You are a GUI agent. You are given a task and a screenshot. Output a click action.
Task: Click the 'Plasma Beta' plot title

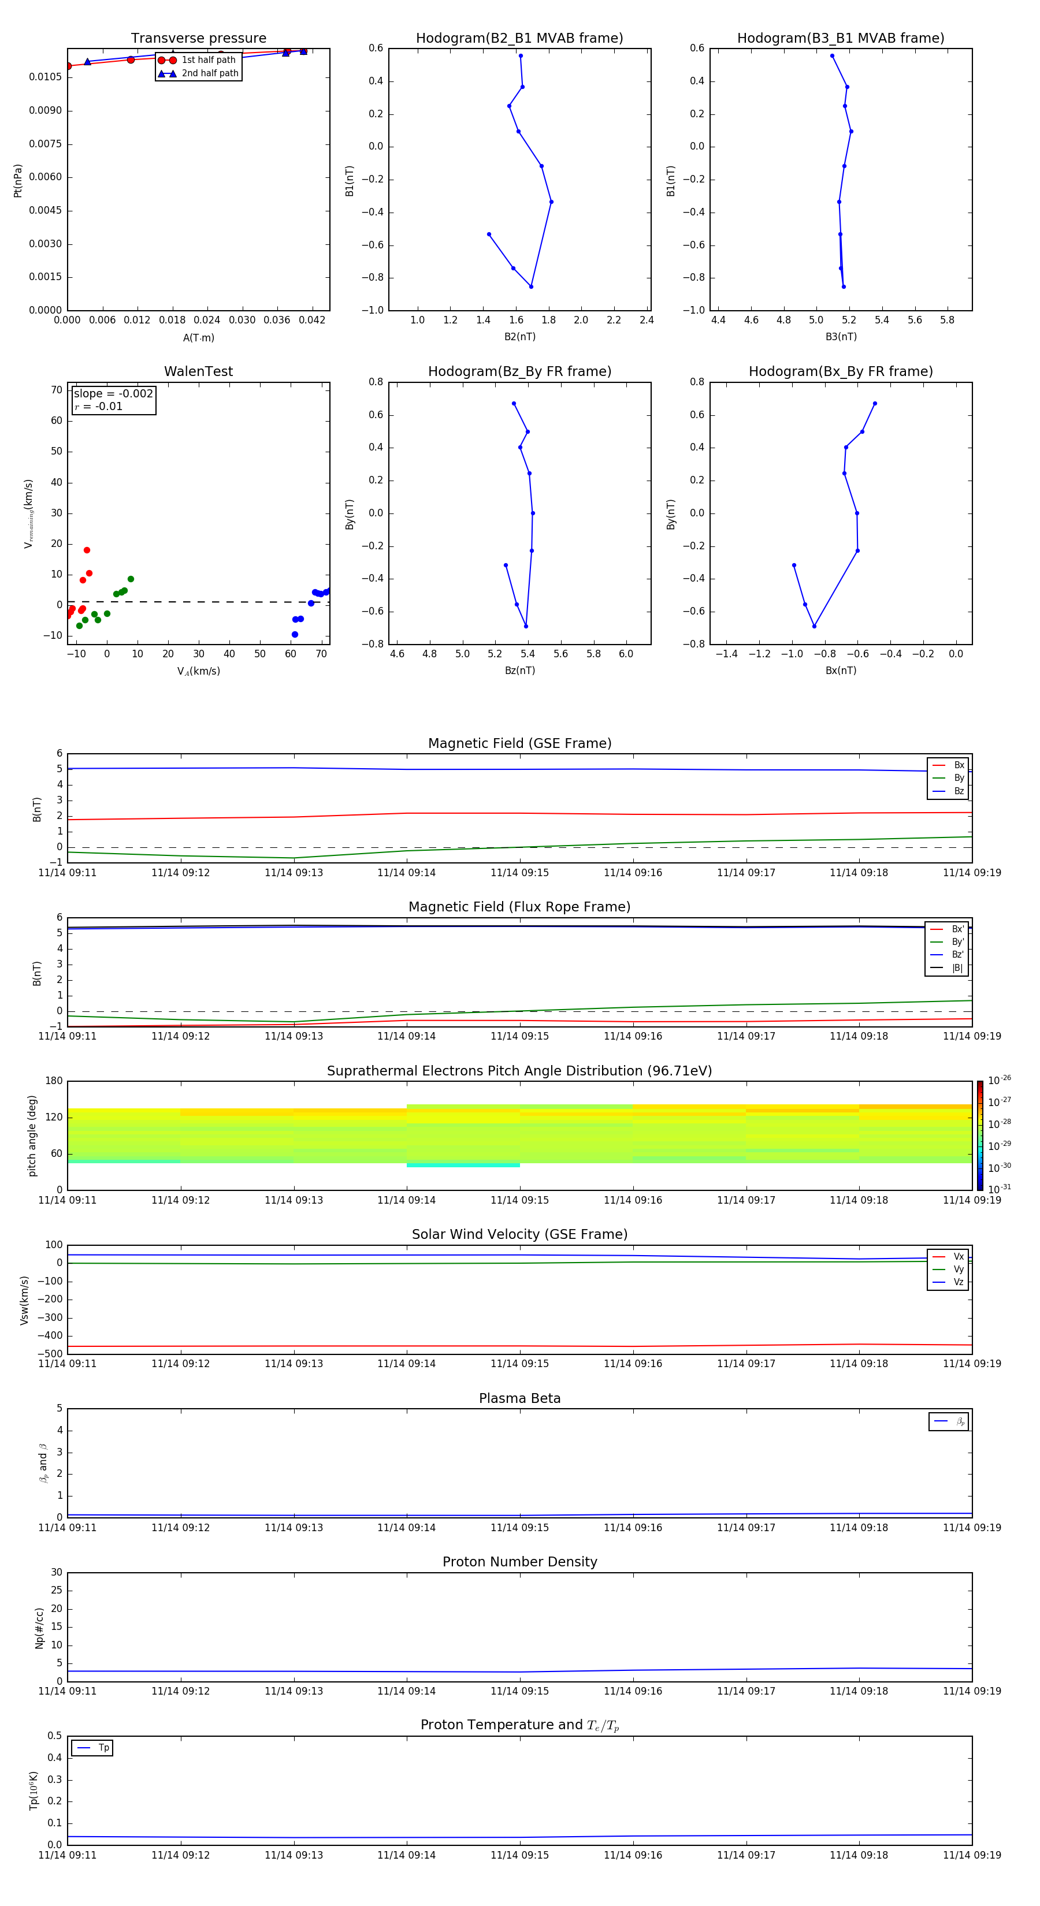[x=519, y=1399]
